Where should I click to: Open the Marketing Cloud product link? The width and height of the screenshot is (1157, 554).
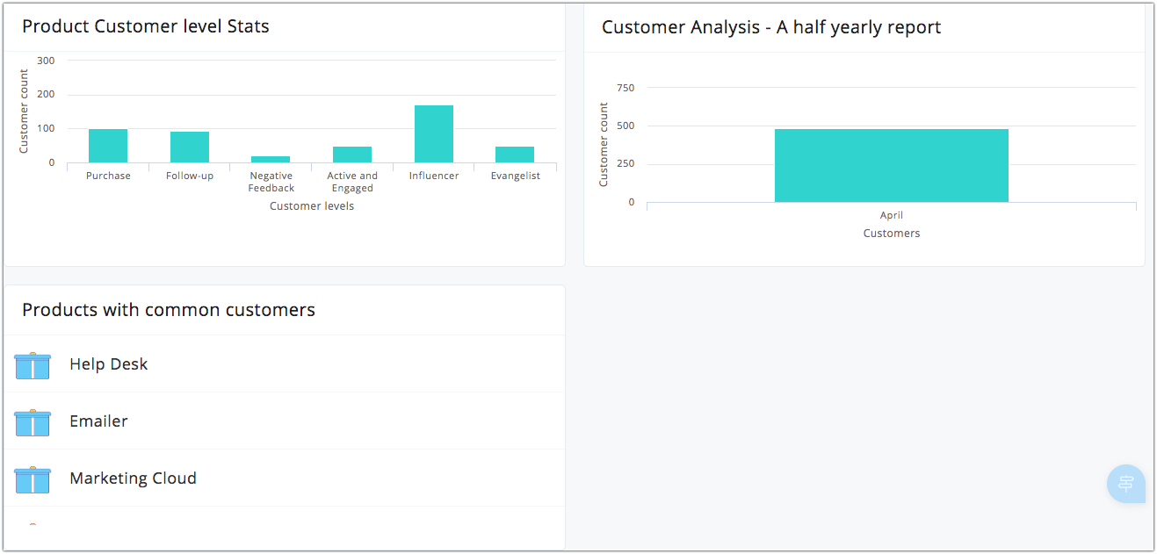pos(133,478)
